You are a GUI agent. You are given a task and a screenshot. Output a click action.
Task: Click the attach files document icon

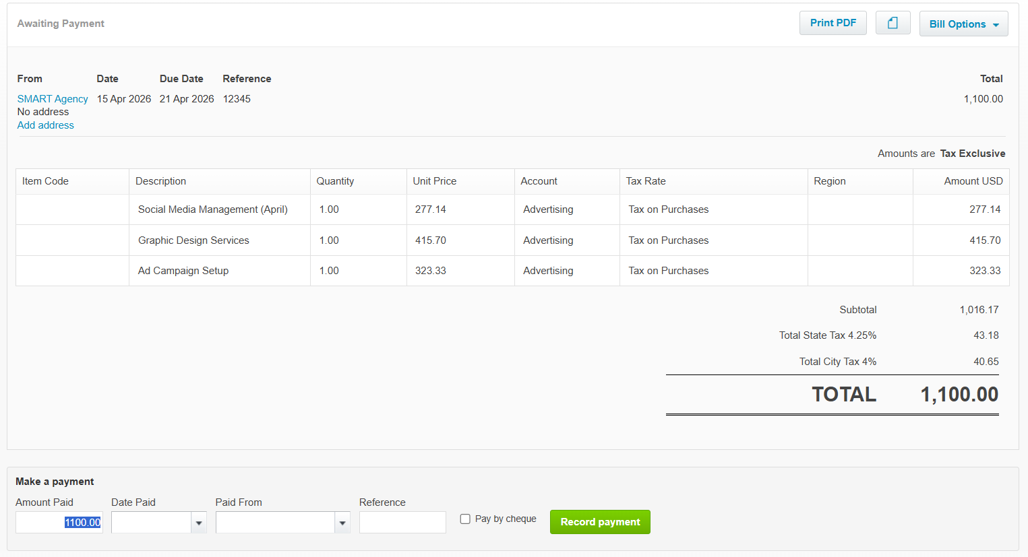(x=893, y=23)
